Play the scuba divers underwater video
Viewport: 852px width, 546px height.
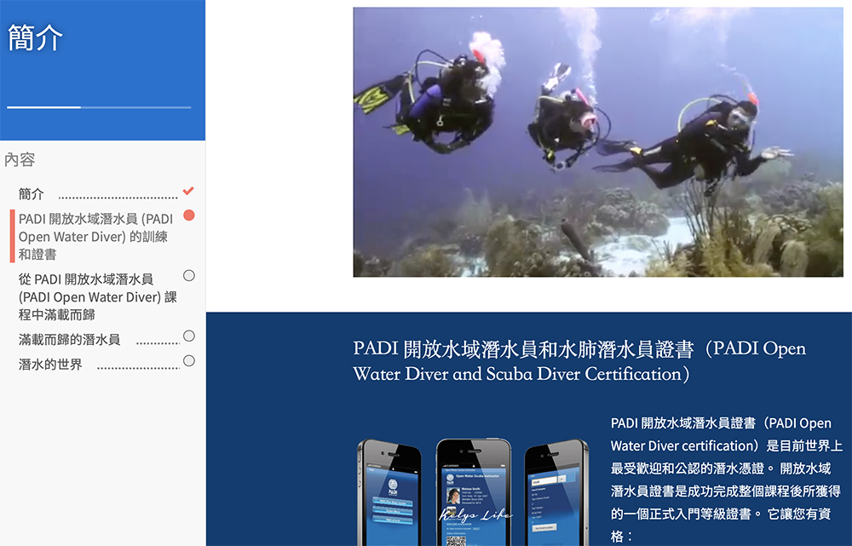598,141
